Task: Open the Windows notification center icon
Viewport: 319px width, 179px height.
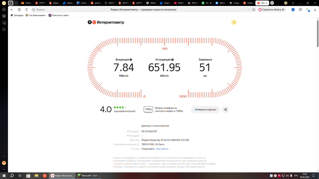Action: pyautogui.click(x=314, y=176)
